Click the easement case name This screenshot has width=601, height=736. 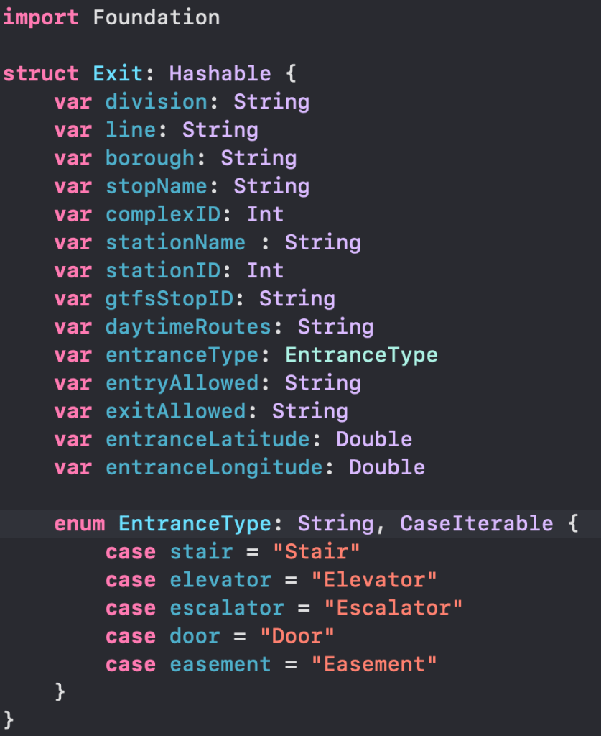tap(220, 665)
